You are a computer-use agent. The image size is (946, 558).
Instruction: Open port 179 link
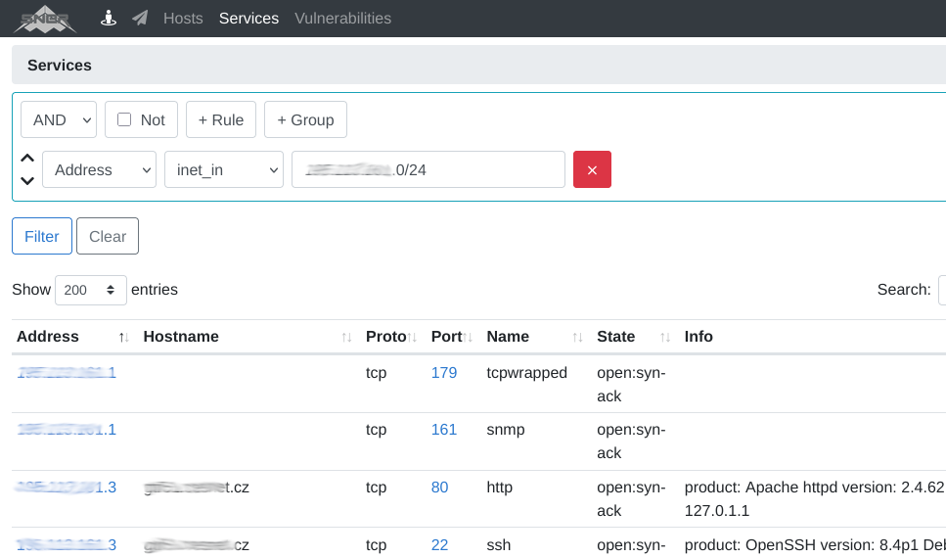tap(444, 373)
